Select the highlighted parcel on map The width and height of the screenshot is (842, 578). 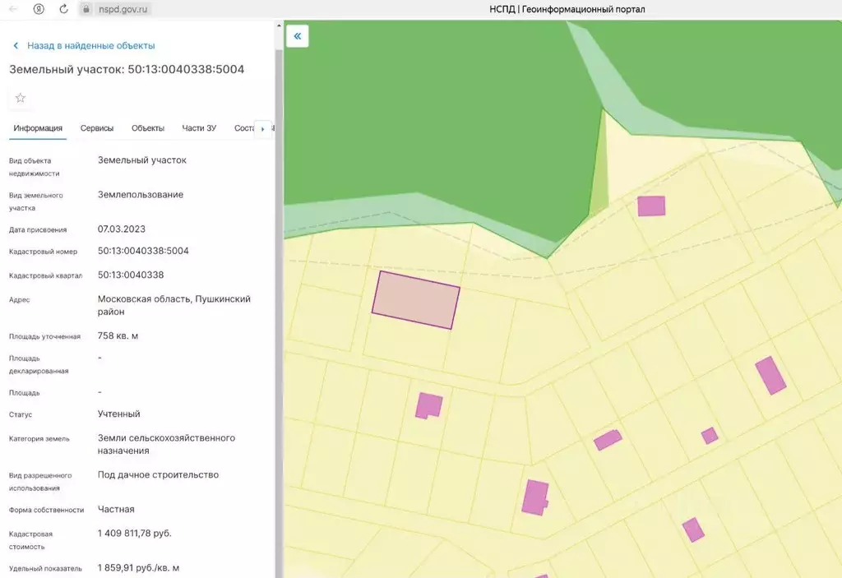coord(415,300)
